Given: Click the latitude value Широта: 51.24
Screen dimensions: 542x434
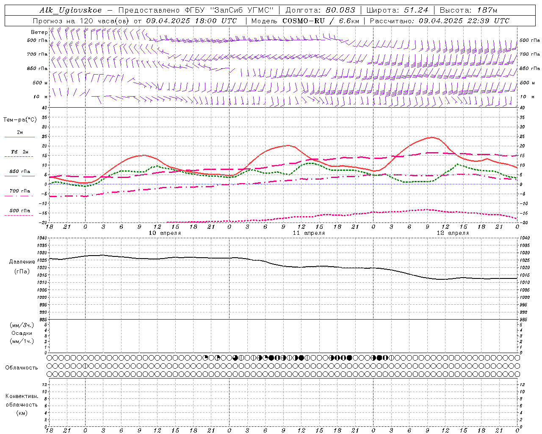Looking at the screenshot, I should tap(397, 10).
